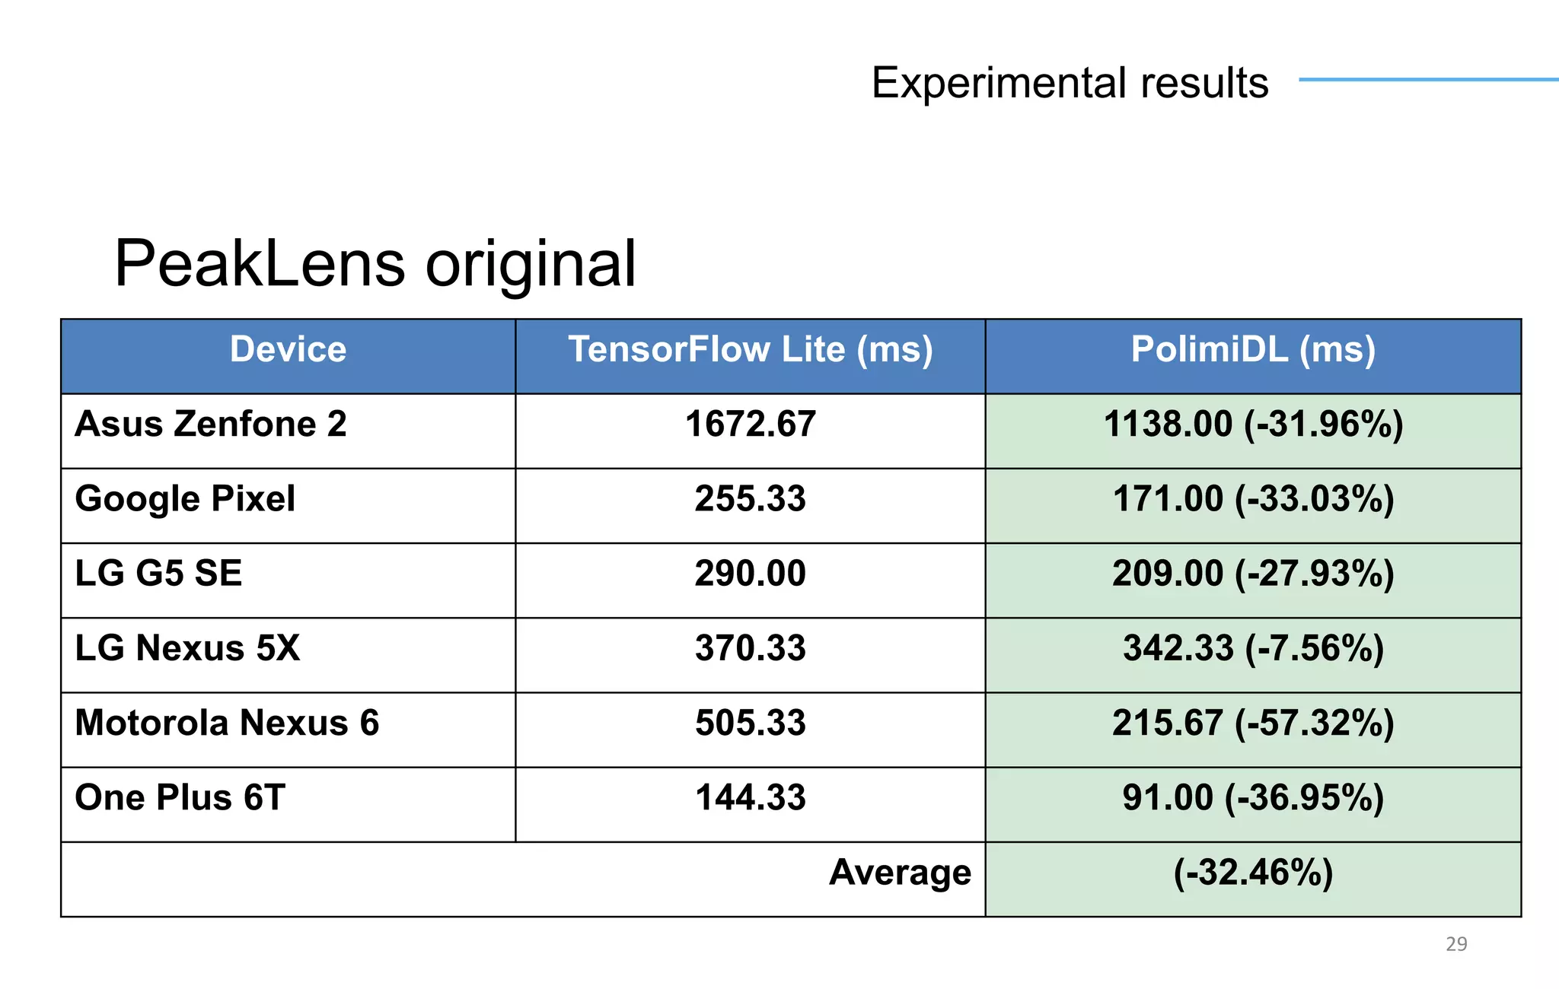Click the 'Experimental results' heading
Image resolution: width=1559 pixels, height=989 pixels.
[x=1070, y=82]
